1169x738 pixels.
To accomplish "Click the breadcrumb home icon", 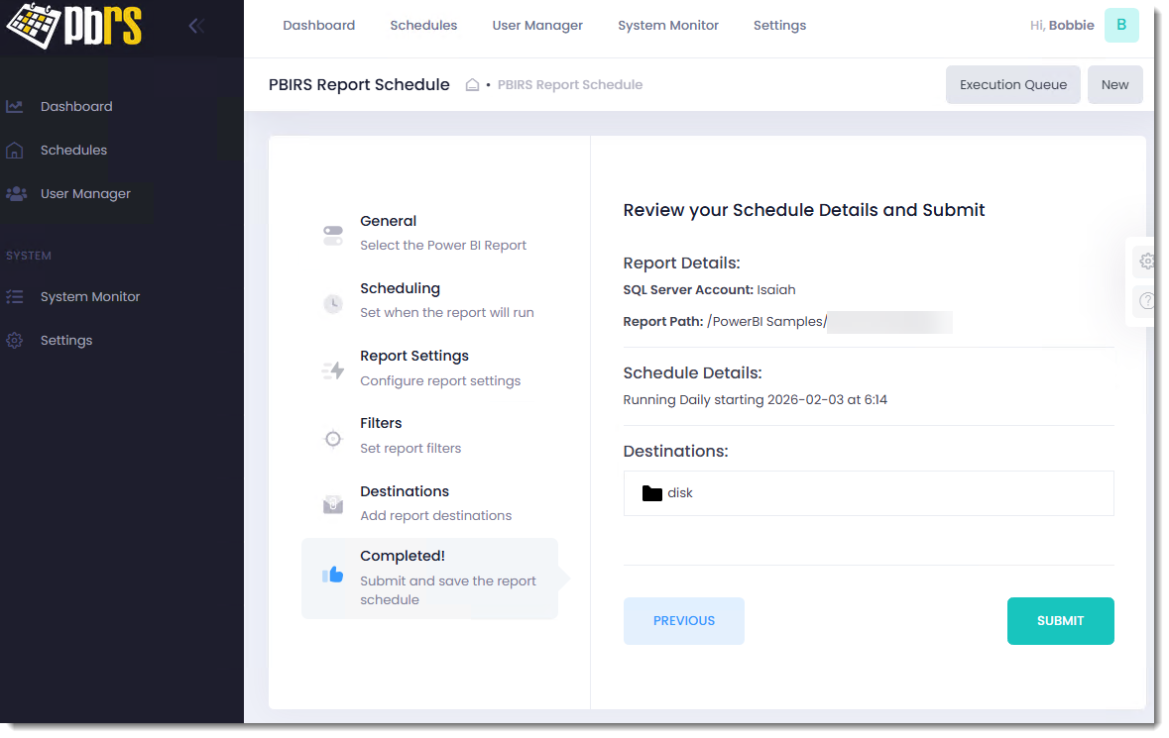I will tap(473, 85).
